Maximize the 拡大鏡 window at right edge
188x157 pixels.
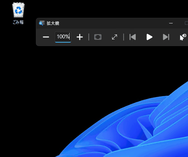tap(187, 23)
